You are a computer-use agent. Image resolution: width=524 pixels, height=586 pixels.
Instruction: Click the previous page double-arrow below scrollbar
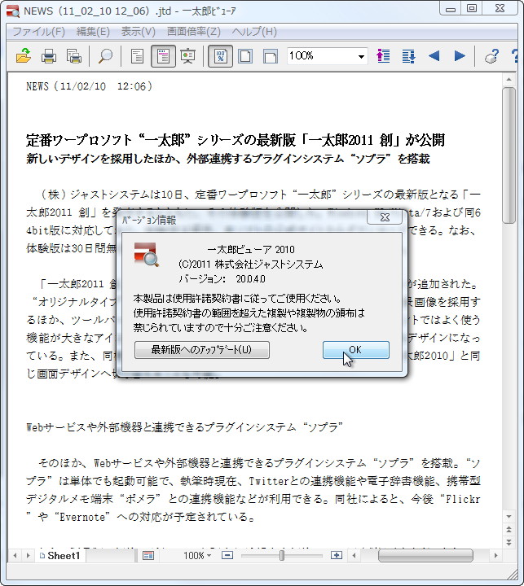pos(509,529)
